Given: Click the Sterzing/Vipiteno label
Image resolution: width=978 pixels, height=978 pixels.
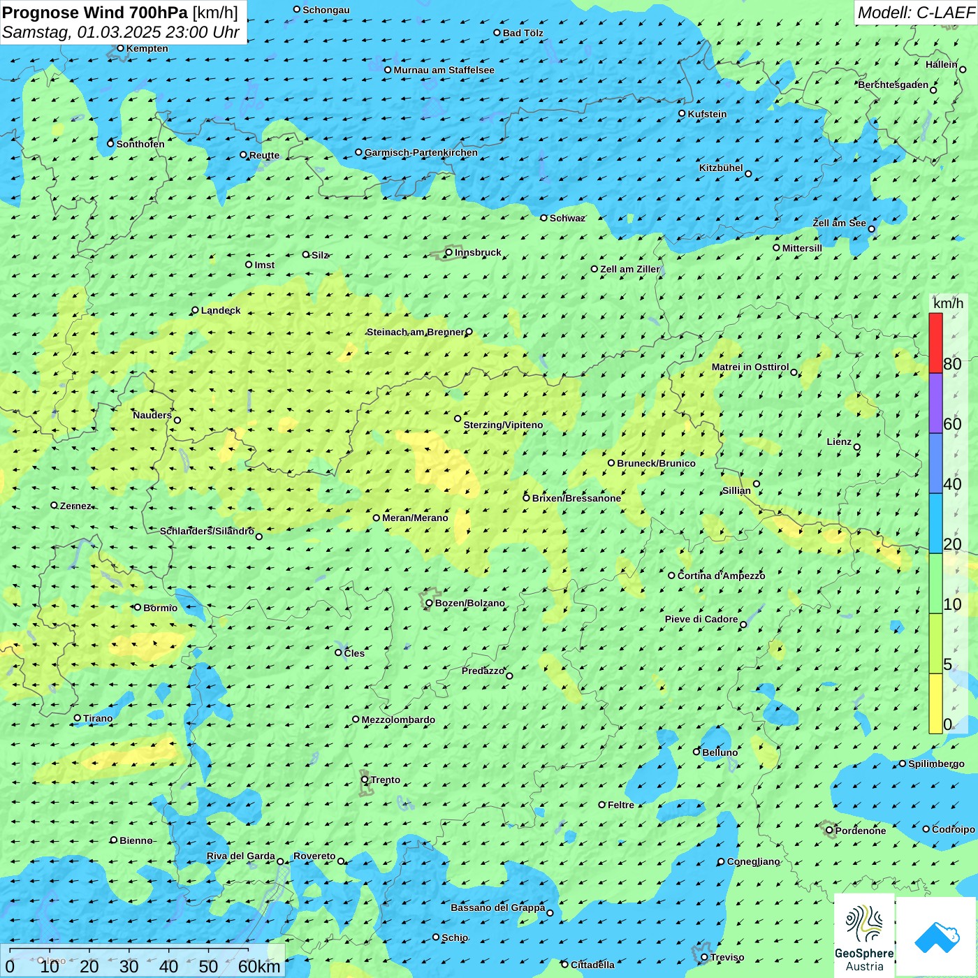Looking at the screenshot, I should pos(503,425).
